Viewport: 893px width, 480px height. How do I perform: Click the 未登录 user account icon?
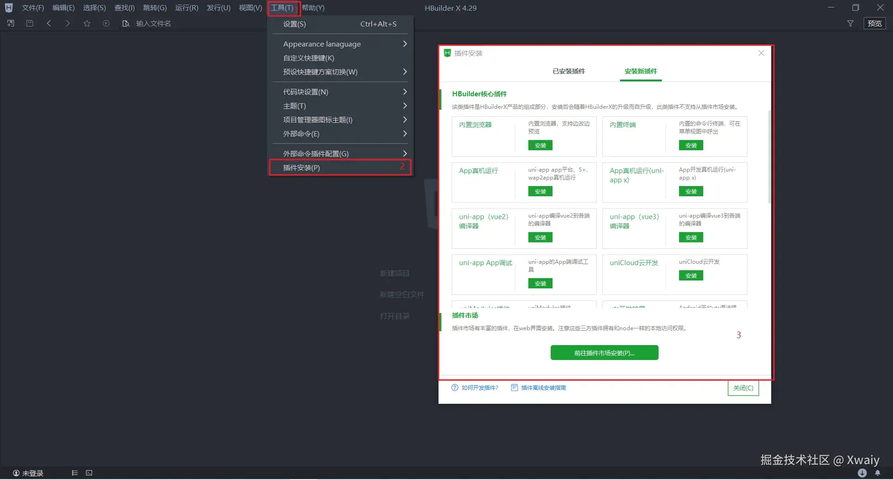point(16,473)
